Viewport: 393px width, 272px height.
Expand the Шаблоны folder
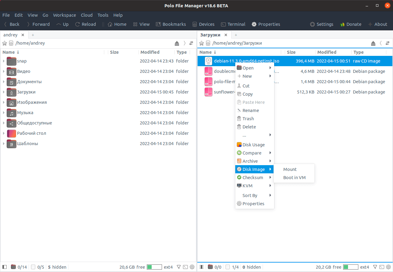pos(4,144)
